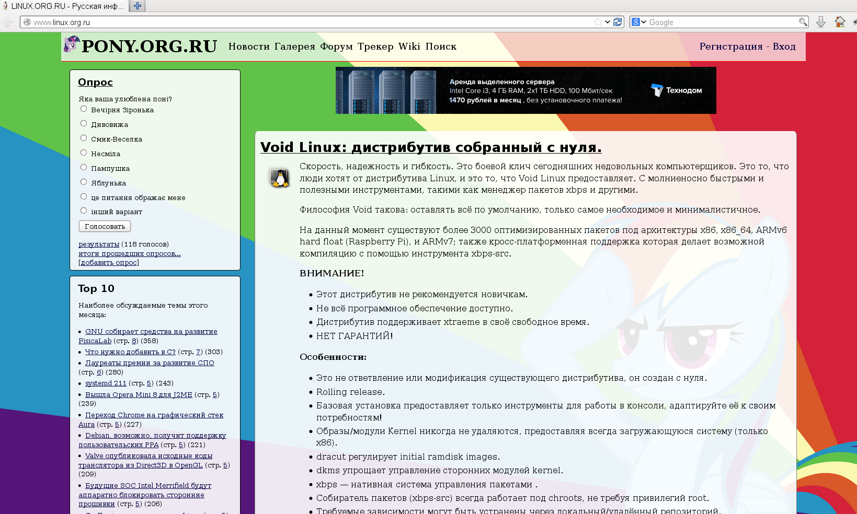Image resolution: width=857 pixels, height=514 pixels.
Task: Open downloads arrow icon
Action: point(821,22)
